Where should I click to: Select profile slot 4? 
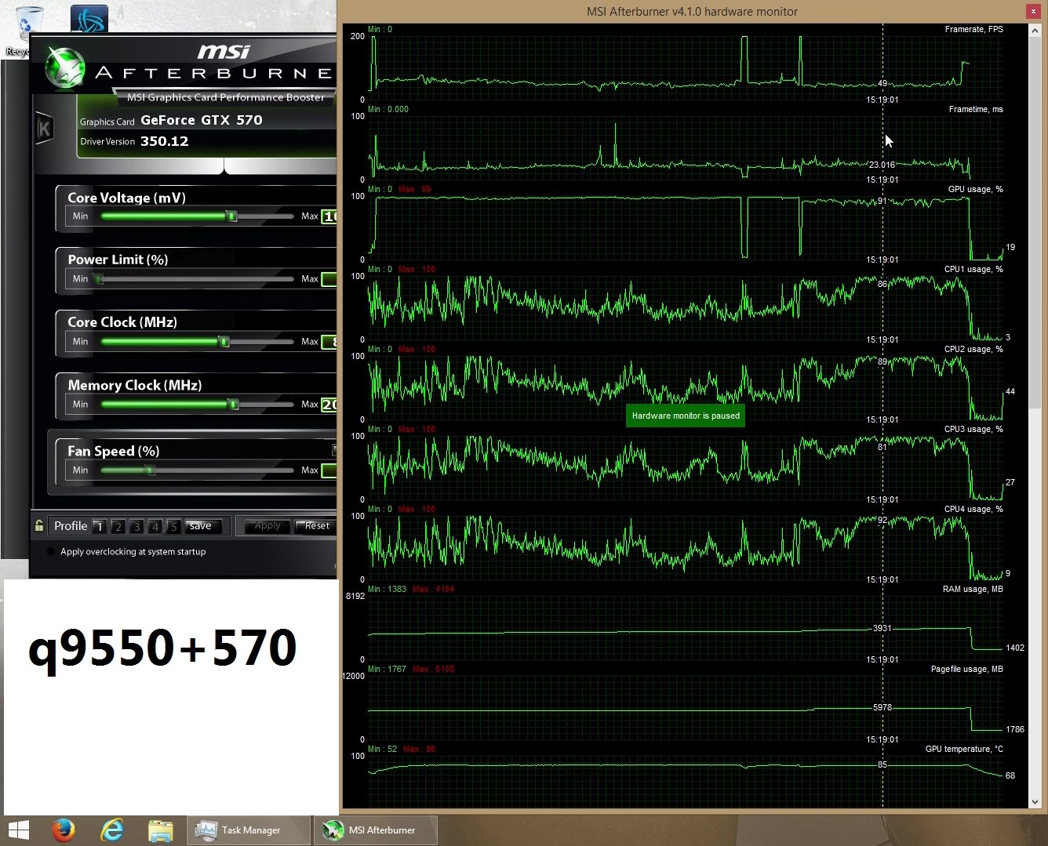tap(155, 527)
